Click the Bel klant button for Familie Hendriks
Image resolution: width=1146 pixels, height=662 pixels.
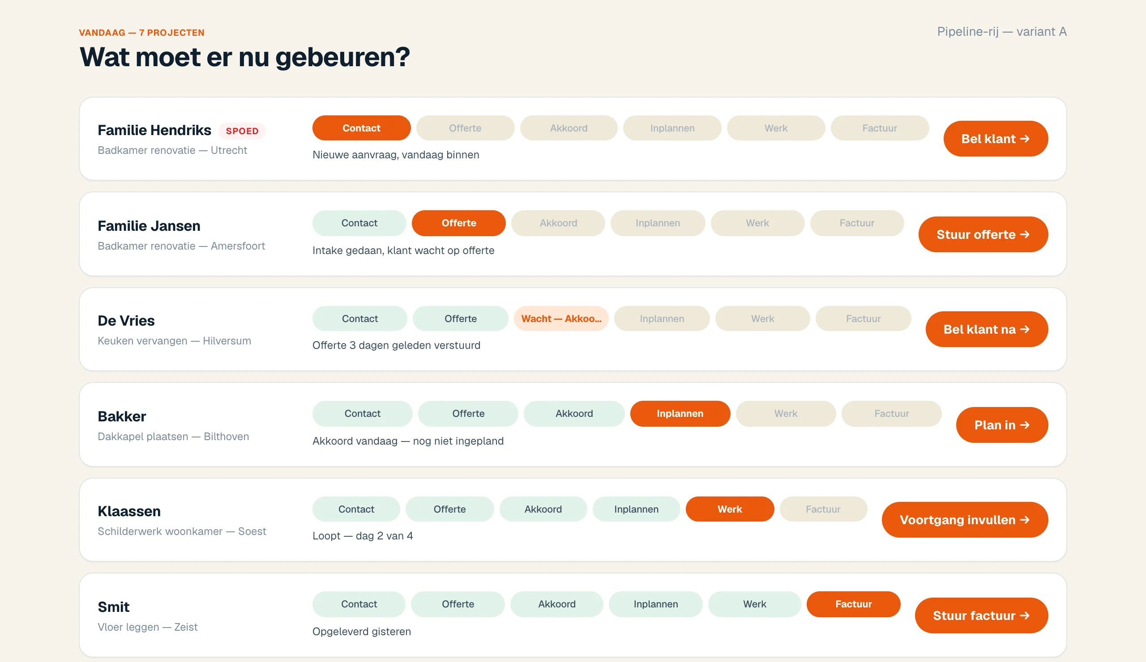(996, 139)
